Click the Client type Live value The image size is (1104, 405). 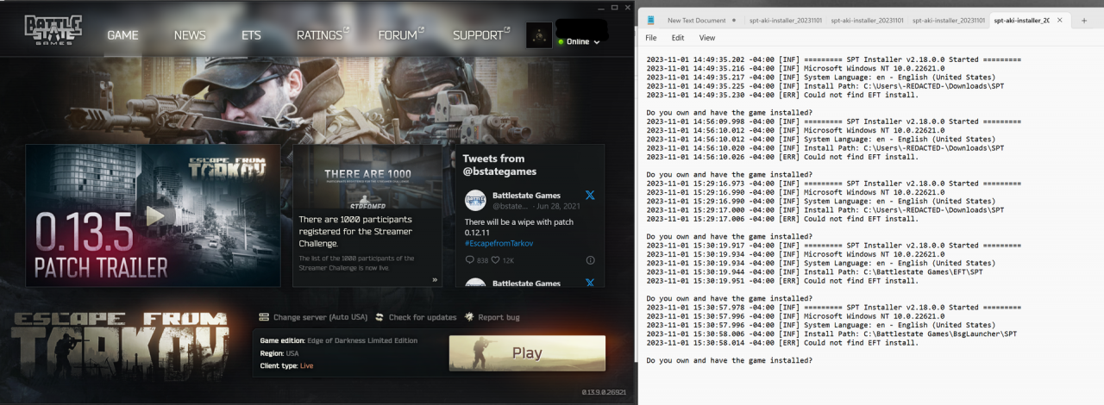[306, 366]
